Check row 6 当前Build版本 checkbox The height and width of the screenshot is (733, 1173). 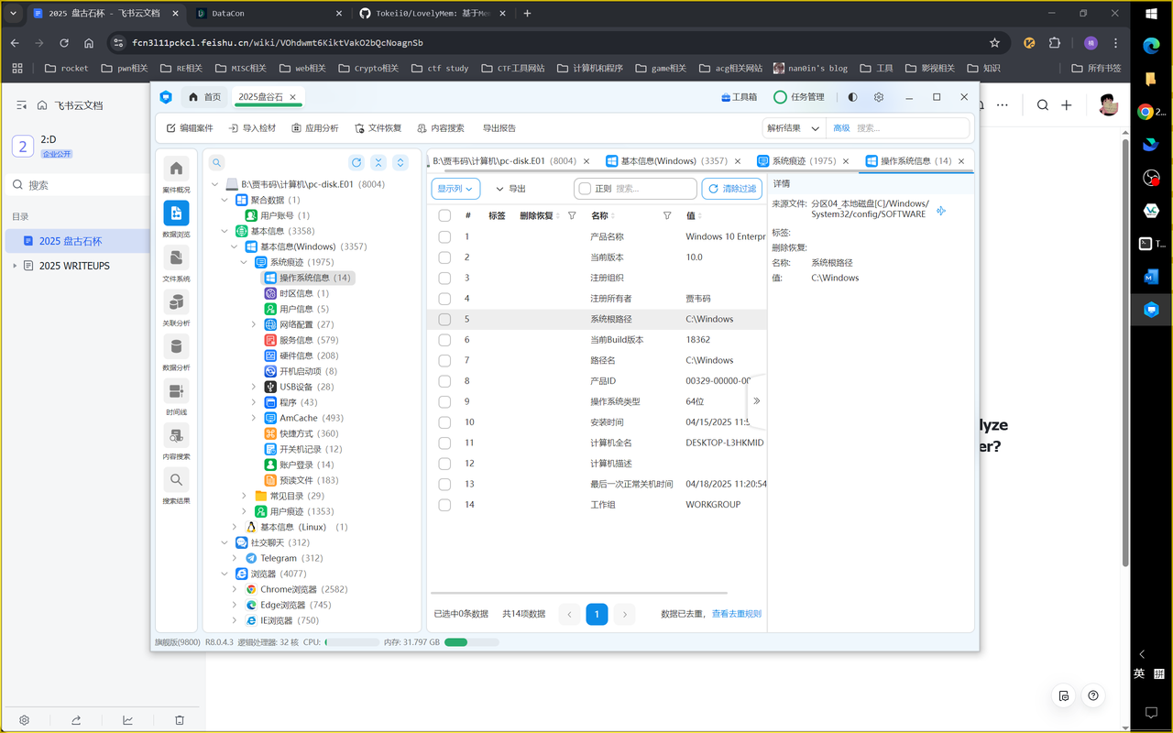click(x=444, y=340)
